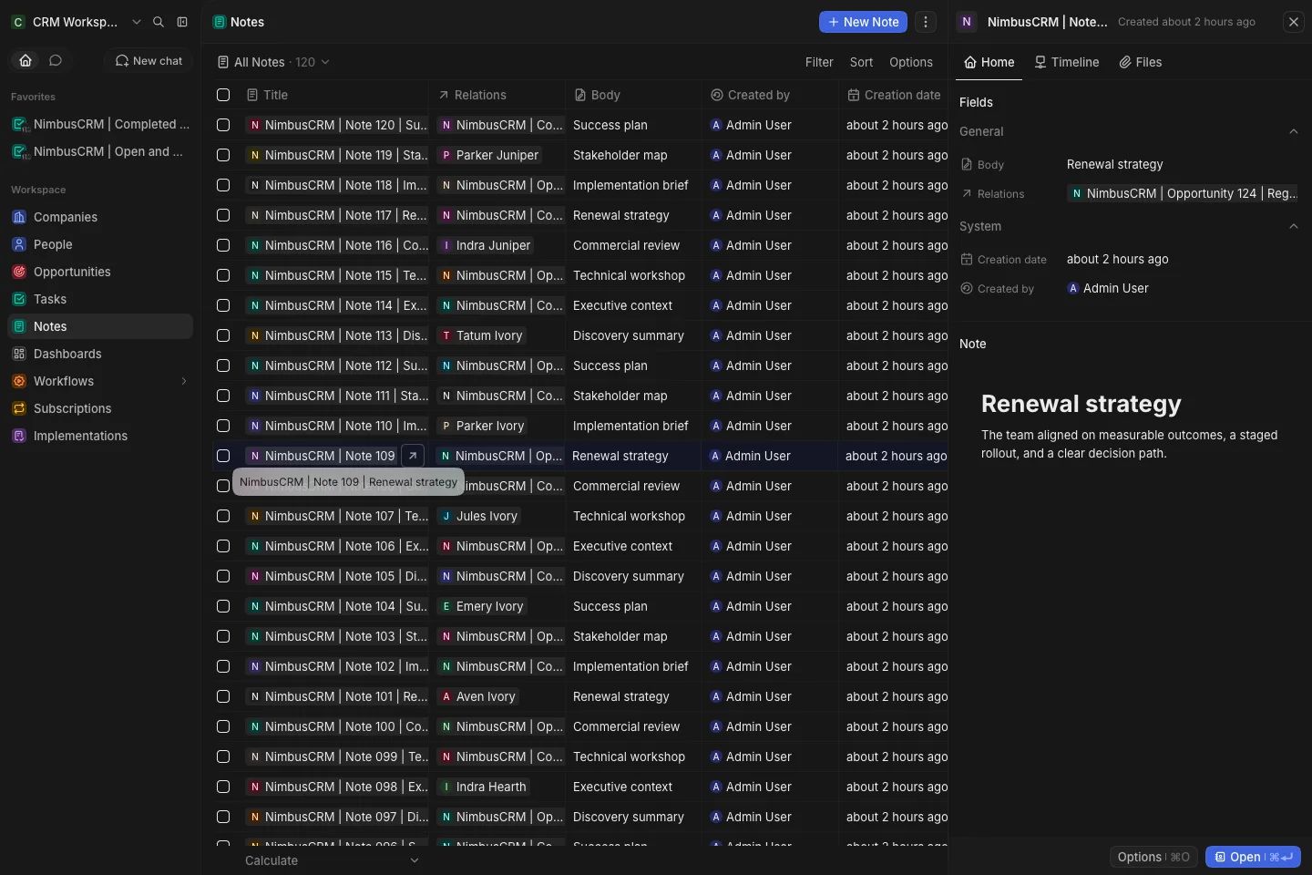
Task: Select the Note 107 row checkbox
Action: [223, 516]
